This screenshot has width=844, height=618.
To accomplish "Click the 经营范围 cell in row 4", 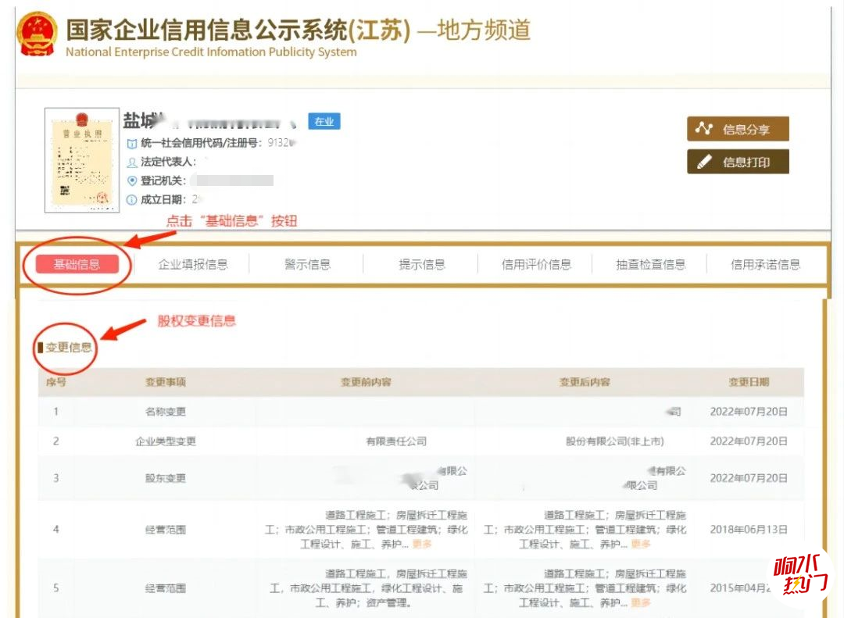I will click(x=165, y=530).
